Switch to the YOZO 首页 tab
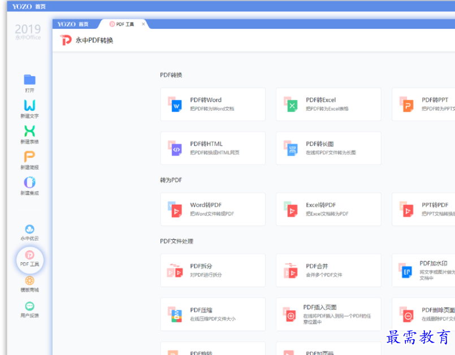This screenshot has height=355, width=455. click(73, 24)
